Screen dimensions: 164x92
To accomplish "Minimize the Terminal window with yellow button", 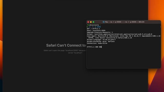I will [x=91, y=22].
